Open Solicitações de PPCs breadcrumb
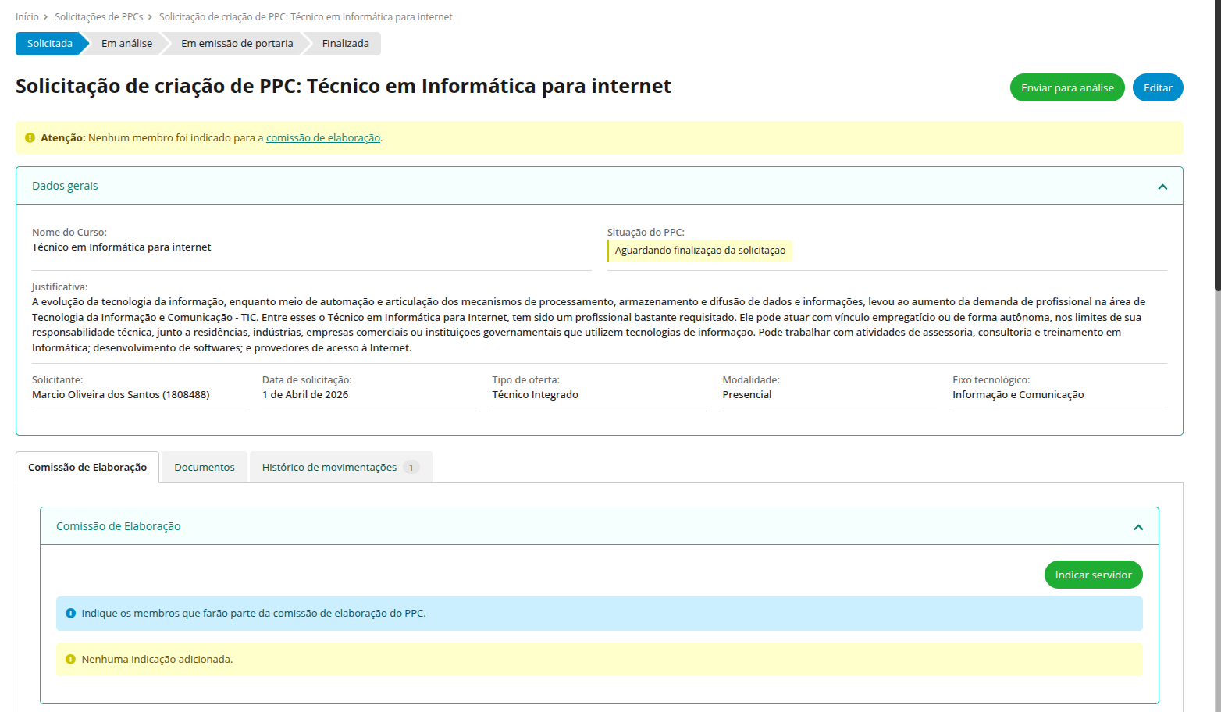1221x712 pixels. (98, 17)
